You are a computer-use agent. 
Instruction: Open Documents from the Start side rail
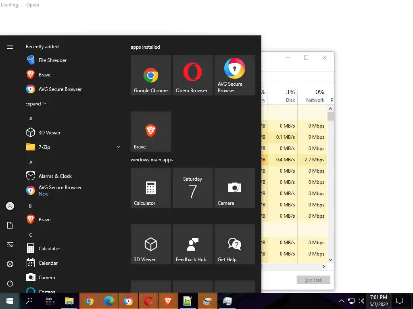pyautogui.click(x=10, y=225)
